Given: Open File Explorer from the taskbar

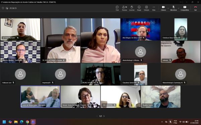Looking at the screenshot, I should click(16, 122).
